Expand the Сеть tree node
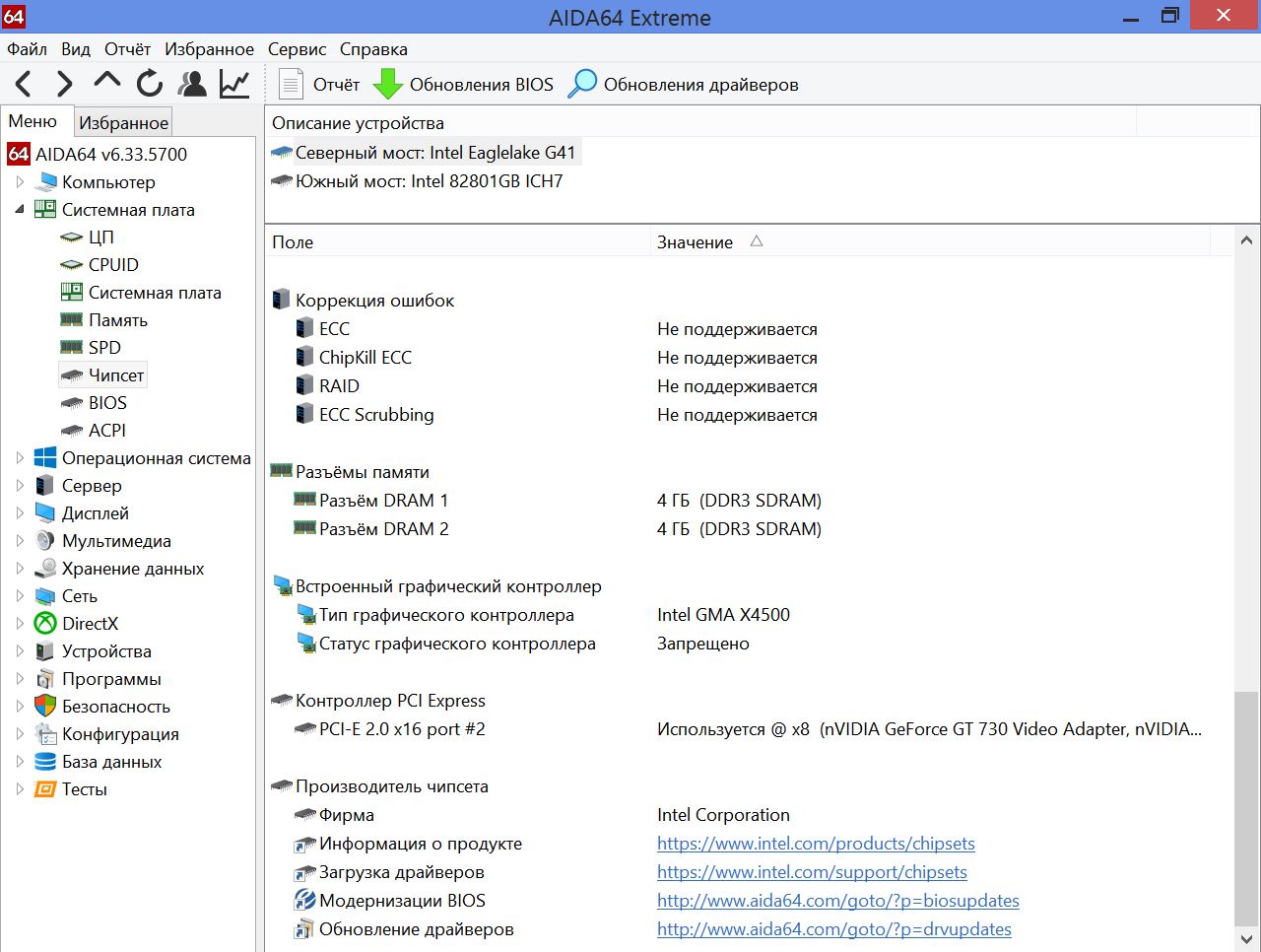 click(20, 596)
